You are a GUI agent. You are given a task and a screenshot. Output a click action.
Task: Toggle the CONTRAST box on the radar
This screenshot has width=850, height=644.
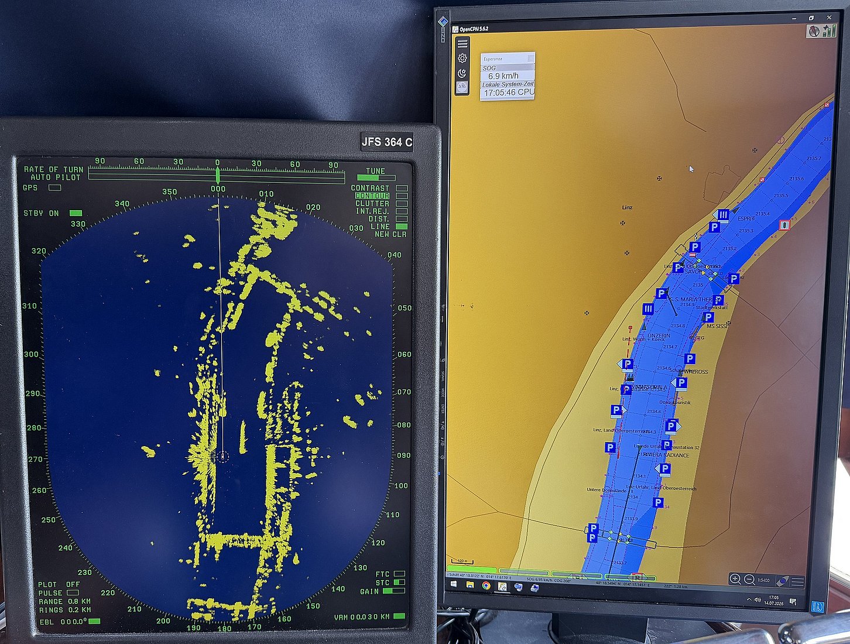click(402, 189)
